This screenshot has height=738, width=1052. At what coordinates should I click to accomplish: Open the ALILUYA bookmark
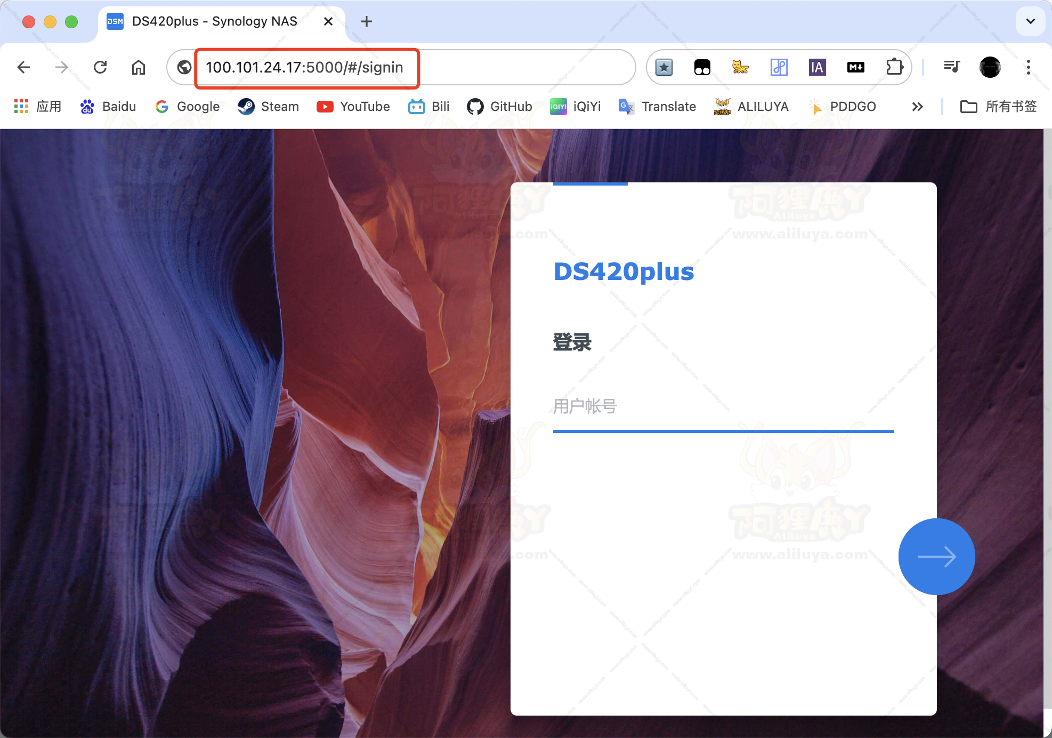[x=751, y=107]
